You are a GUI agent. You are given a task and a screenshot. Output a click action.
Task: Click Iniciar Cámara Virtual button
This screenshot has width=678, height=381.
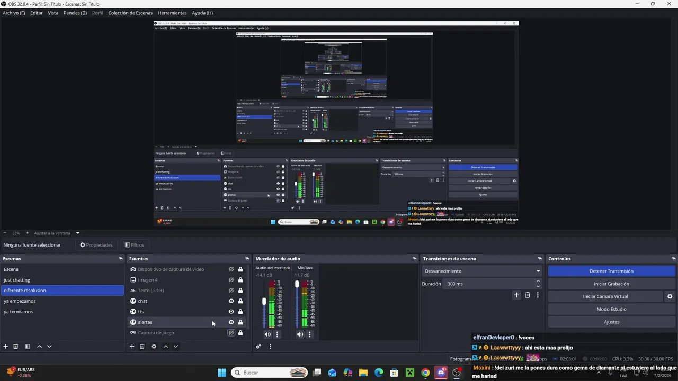click(x=605, y=296)
